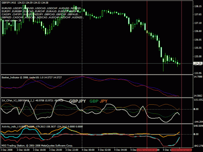The image size is (203, 152).
Task: Click the pair list line starting with GBPNZD
Action: coord(43,17)
